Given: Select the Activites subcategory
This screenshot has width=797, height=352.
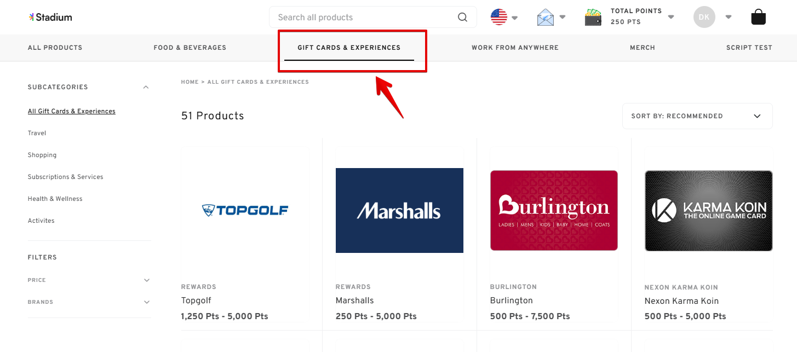Looking at the screenshot, I should pos(41,221).
